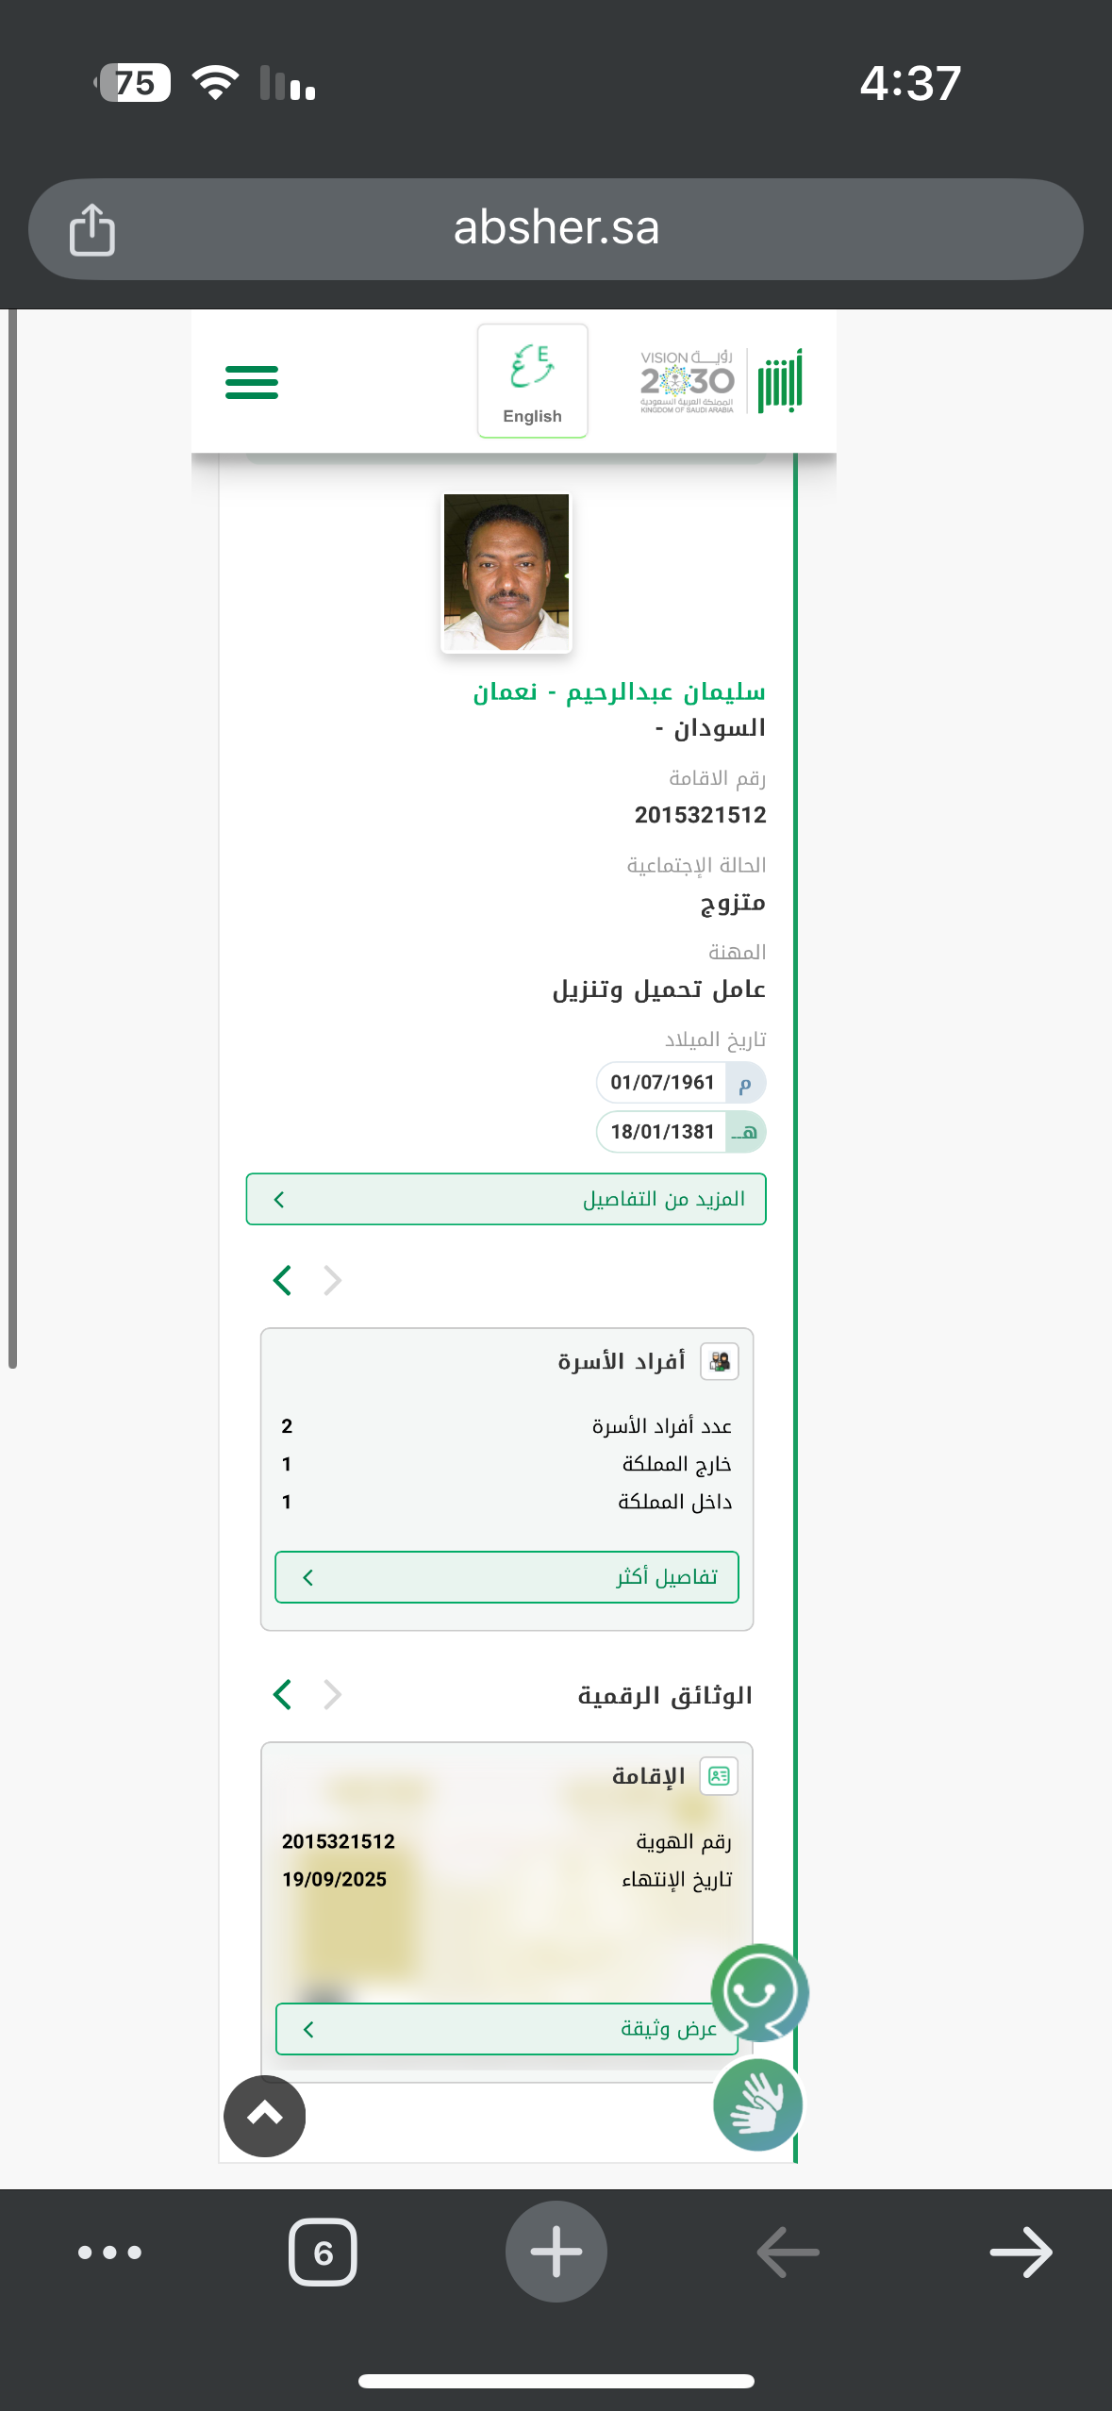Switch language to English

(532, 381)
